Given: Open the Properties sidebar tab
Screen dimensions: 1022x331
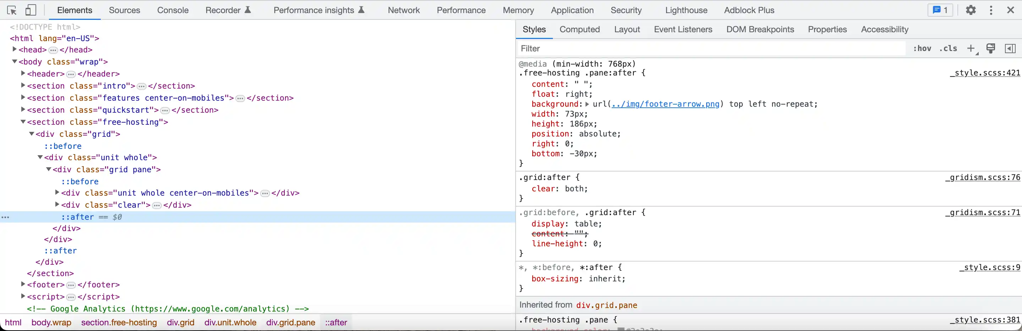Looking at the screenshot, I should tap(827, 29).
